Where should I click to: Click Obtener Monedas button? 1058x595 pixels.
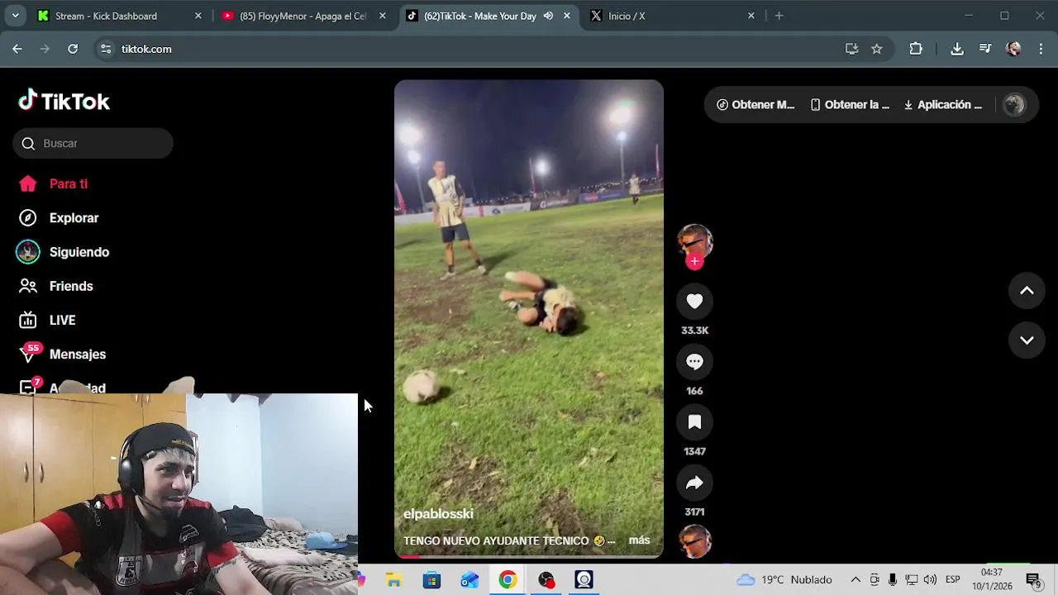tap(755, 105)
